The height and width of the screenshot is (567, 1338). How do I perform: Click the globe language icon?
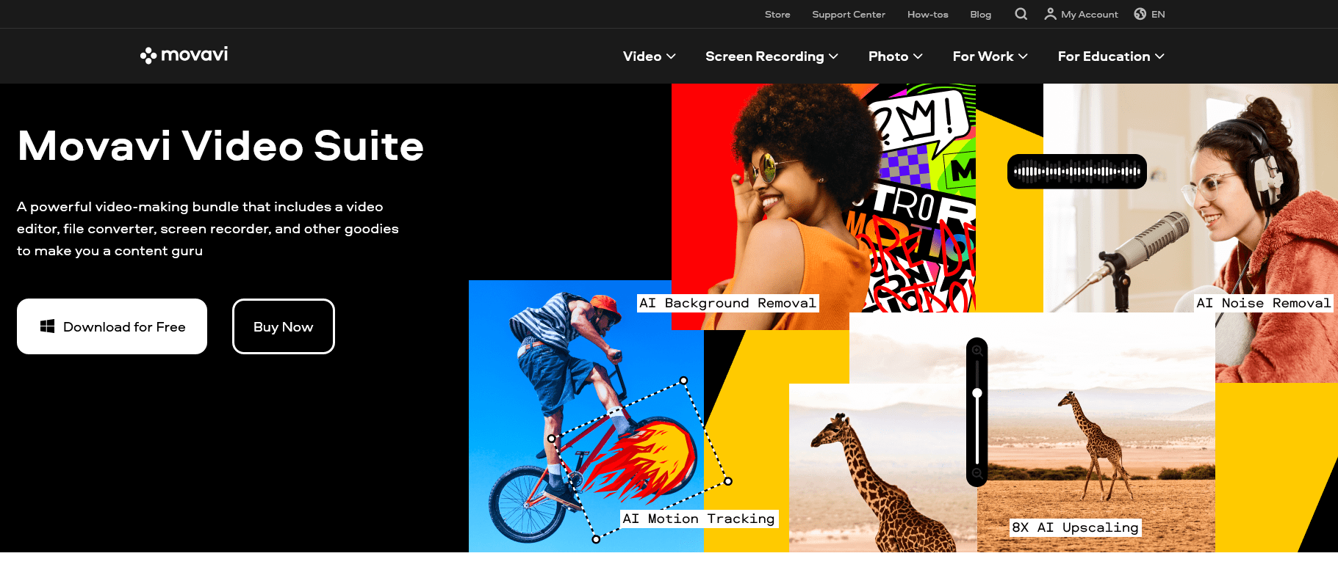pos(1140,14)
